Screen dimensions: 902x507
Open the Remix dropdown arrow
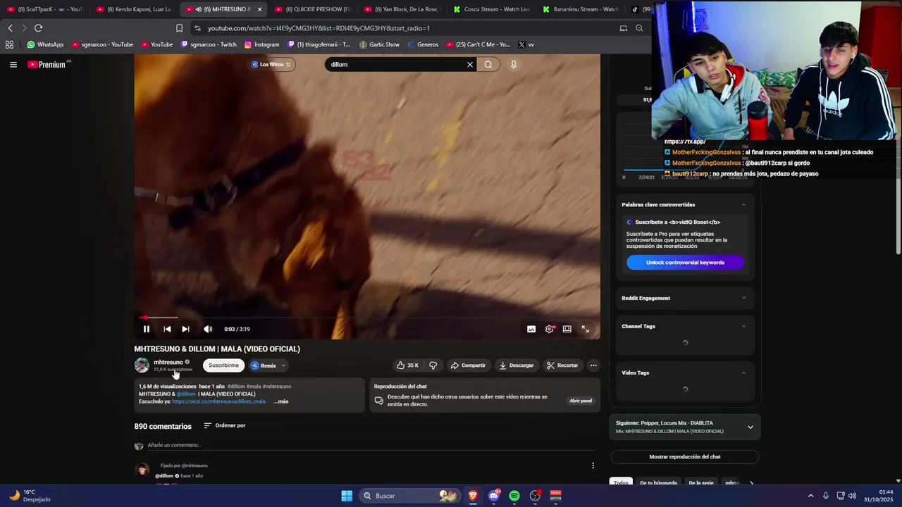(x=283, y=365)
